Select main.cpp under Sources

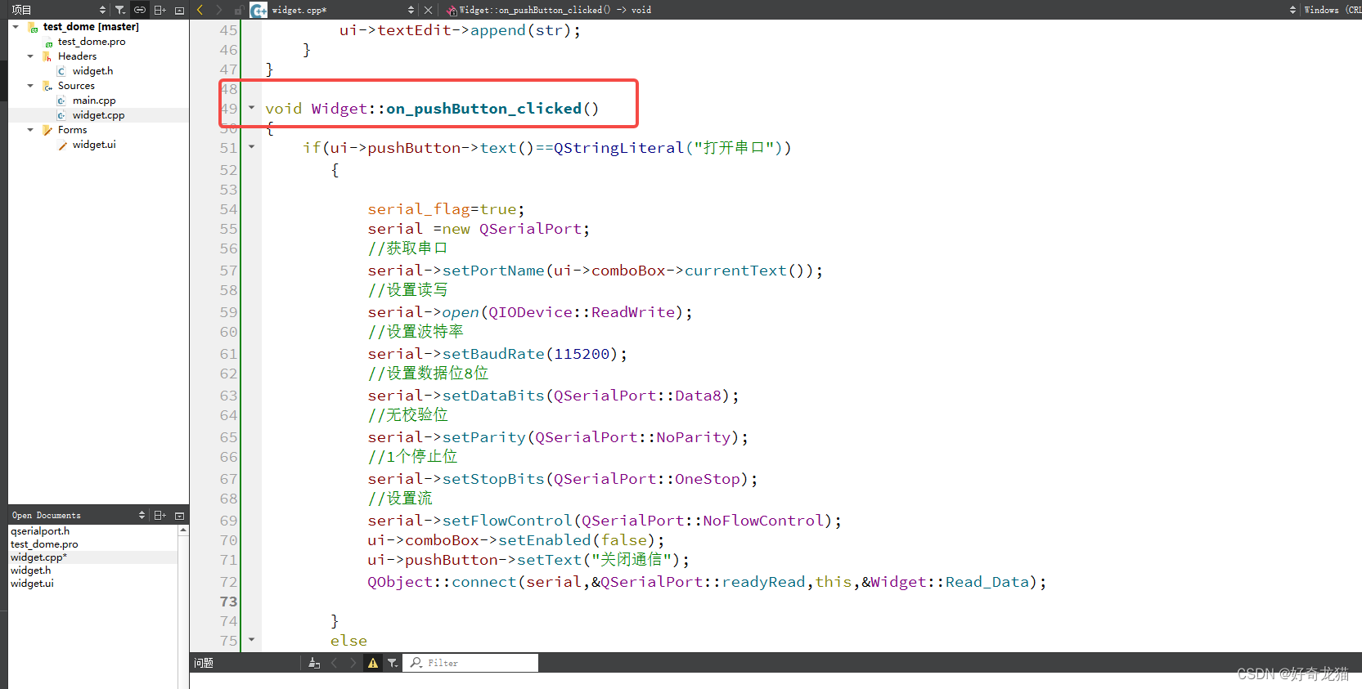tap(94, 101)
